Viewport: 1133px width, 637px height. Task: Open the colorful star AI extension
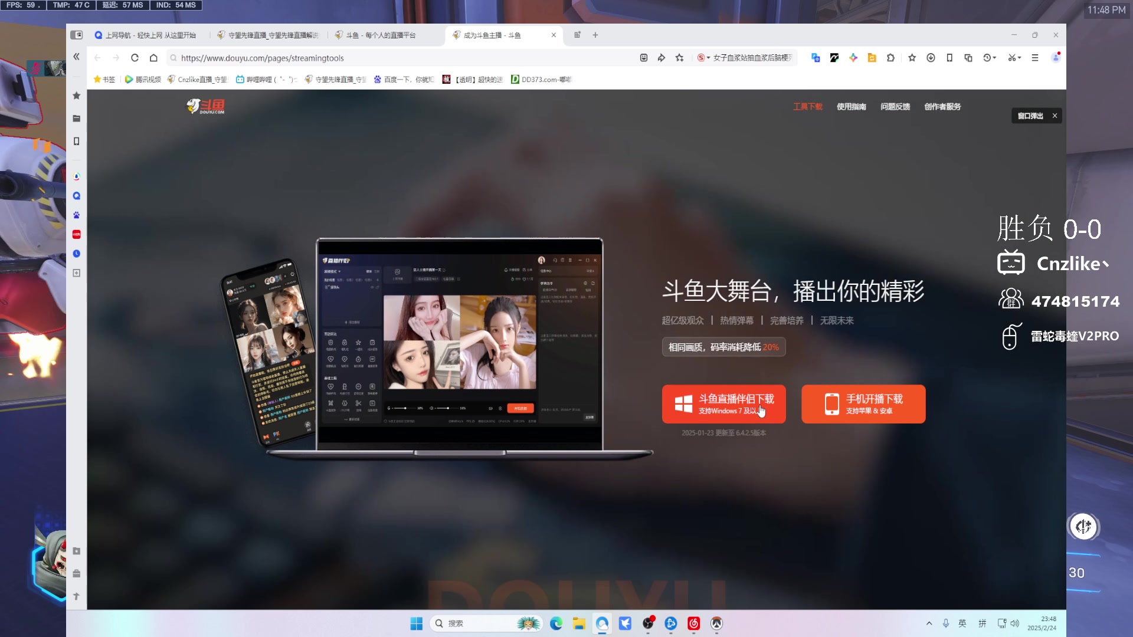click(x=853, y=58)
